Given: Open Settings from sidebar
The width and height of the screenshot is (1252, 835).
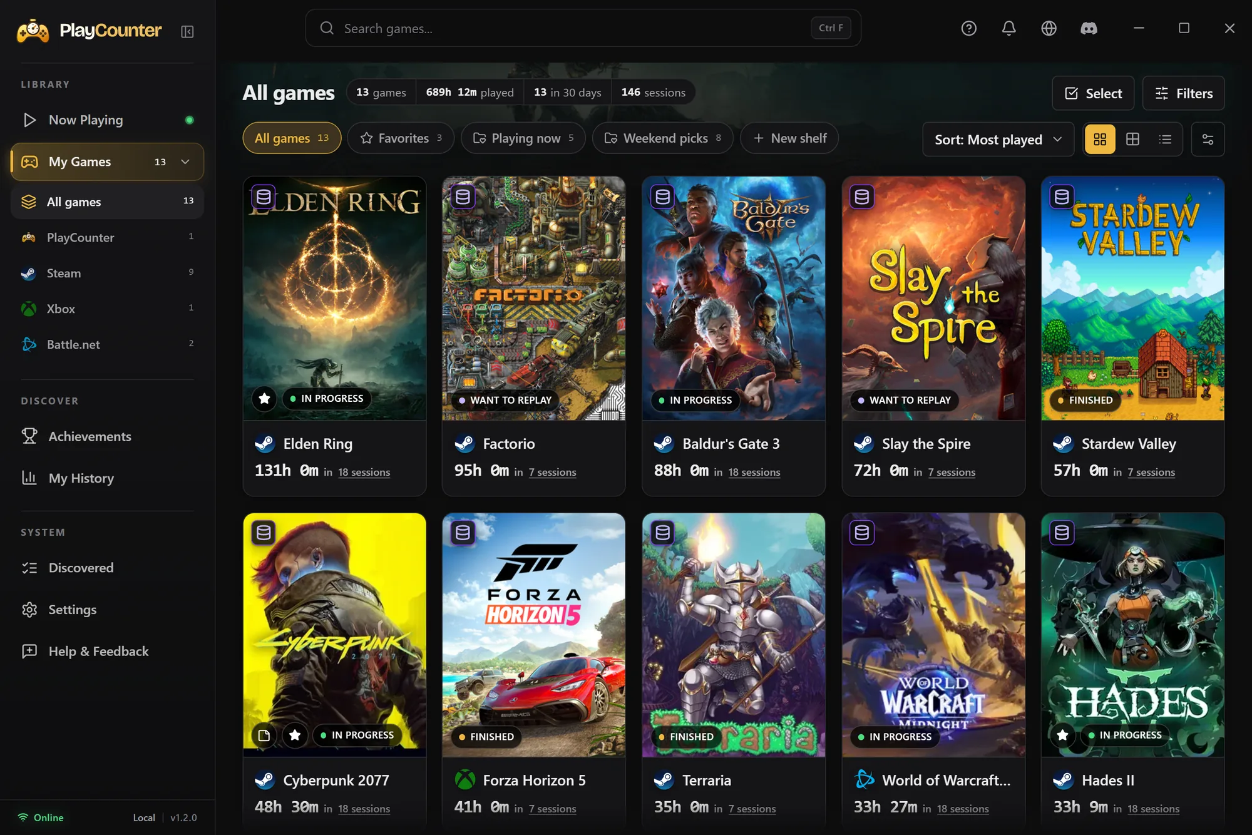Looking at the screenshot, I should coord(107,610).
